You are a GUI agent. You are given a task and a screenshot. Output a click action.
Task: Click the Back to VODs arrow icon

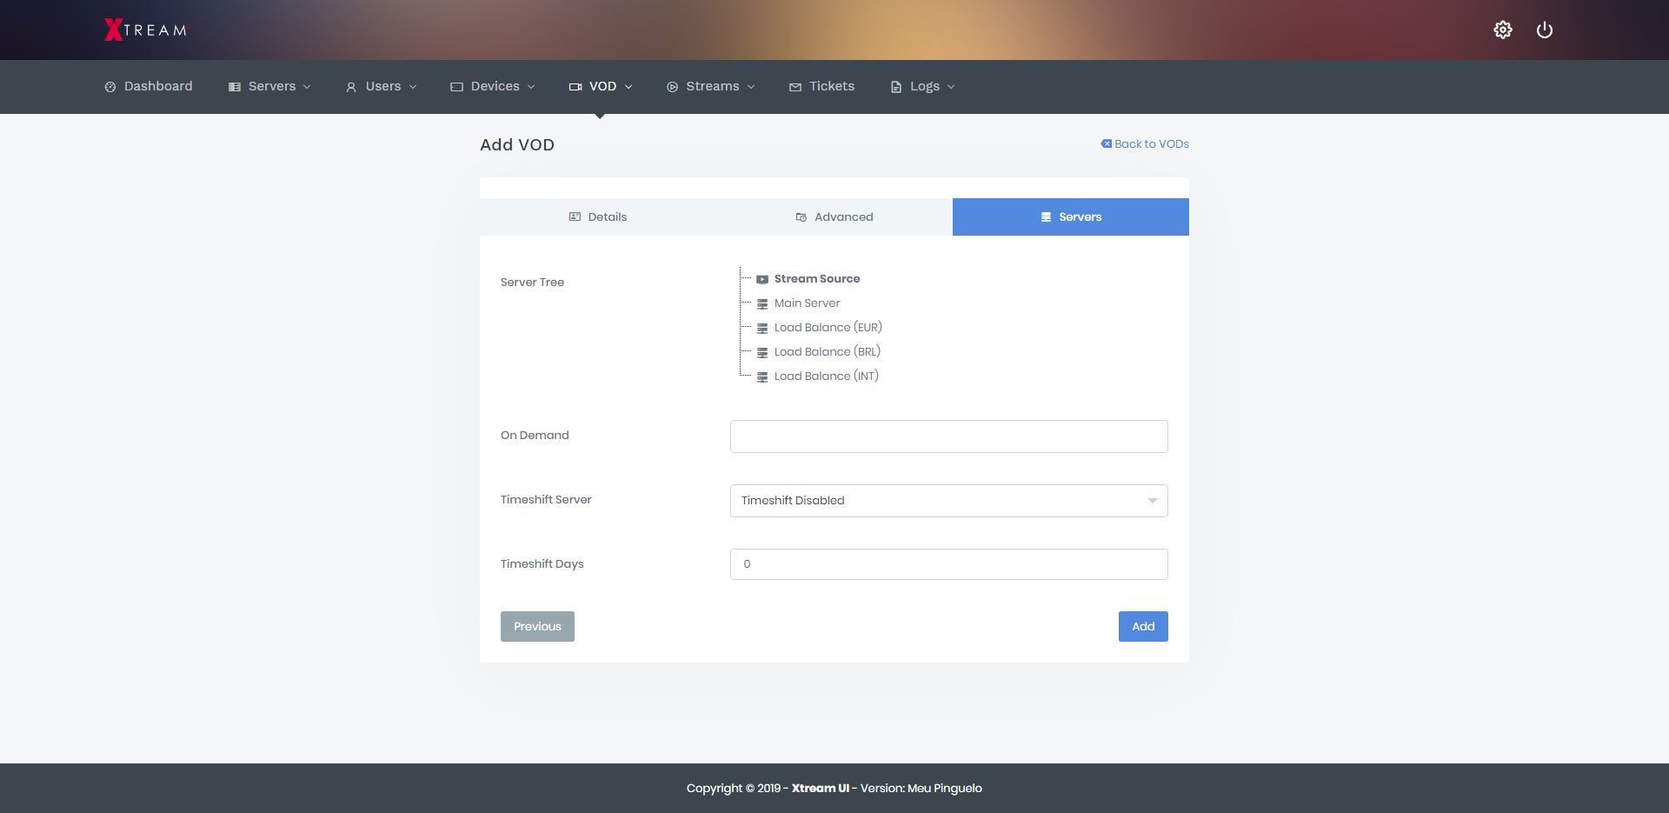tap(1106, 143)
